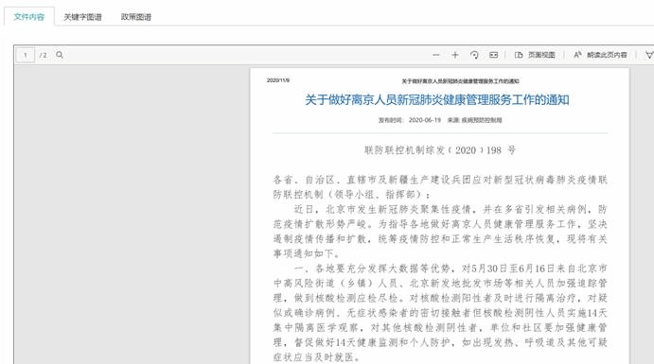Switch to the 政策图谱 tab
The height and width of the screenshot is (364, 654).
click(x=136, y=17)
